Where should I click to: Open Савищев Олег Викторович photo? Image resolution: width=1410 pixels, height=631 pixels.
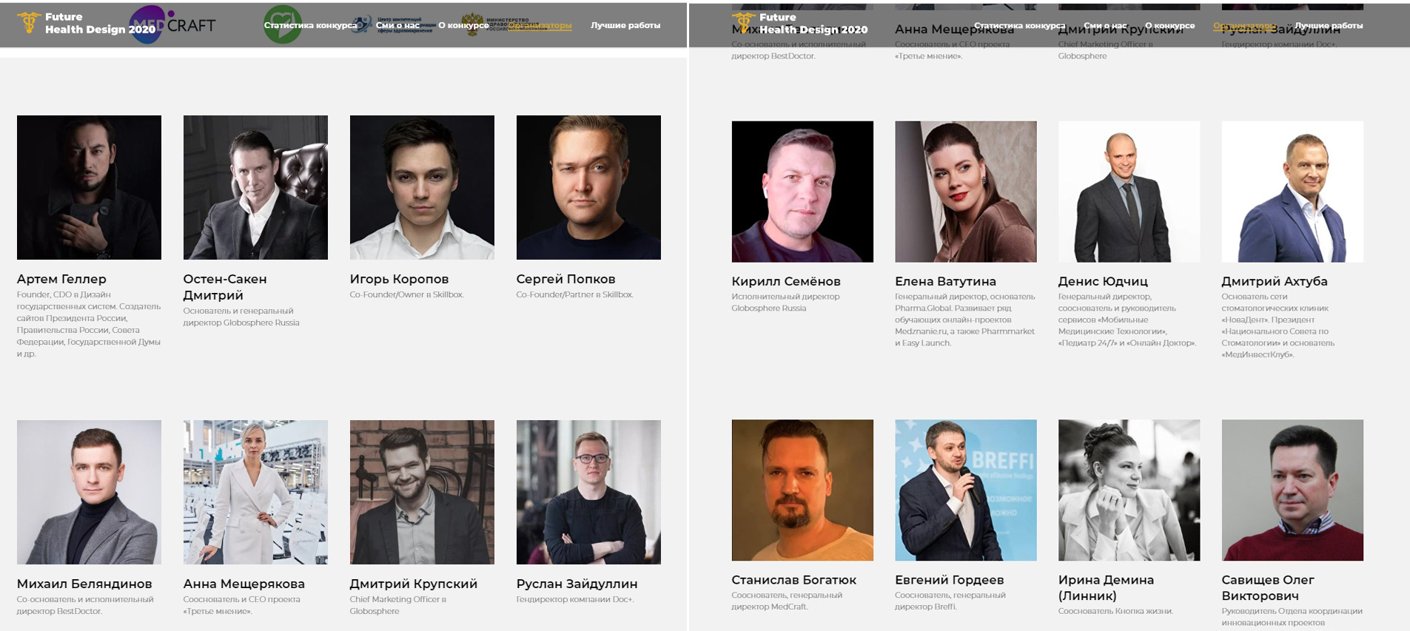click(x=1292, y=490)
